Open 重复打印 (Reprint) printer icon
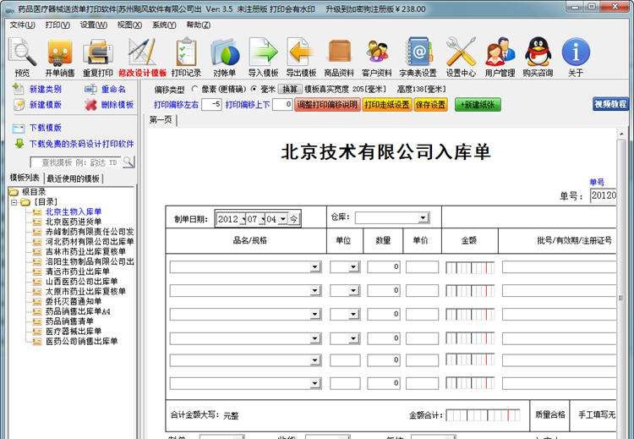Screen dimensions: 634x439 pyautogui.click(x=97, y=53)
